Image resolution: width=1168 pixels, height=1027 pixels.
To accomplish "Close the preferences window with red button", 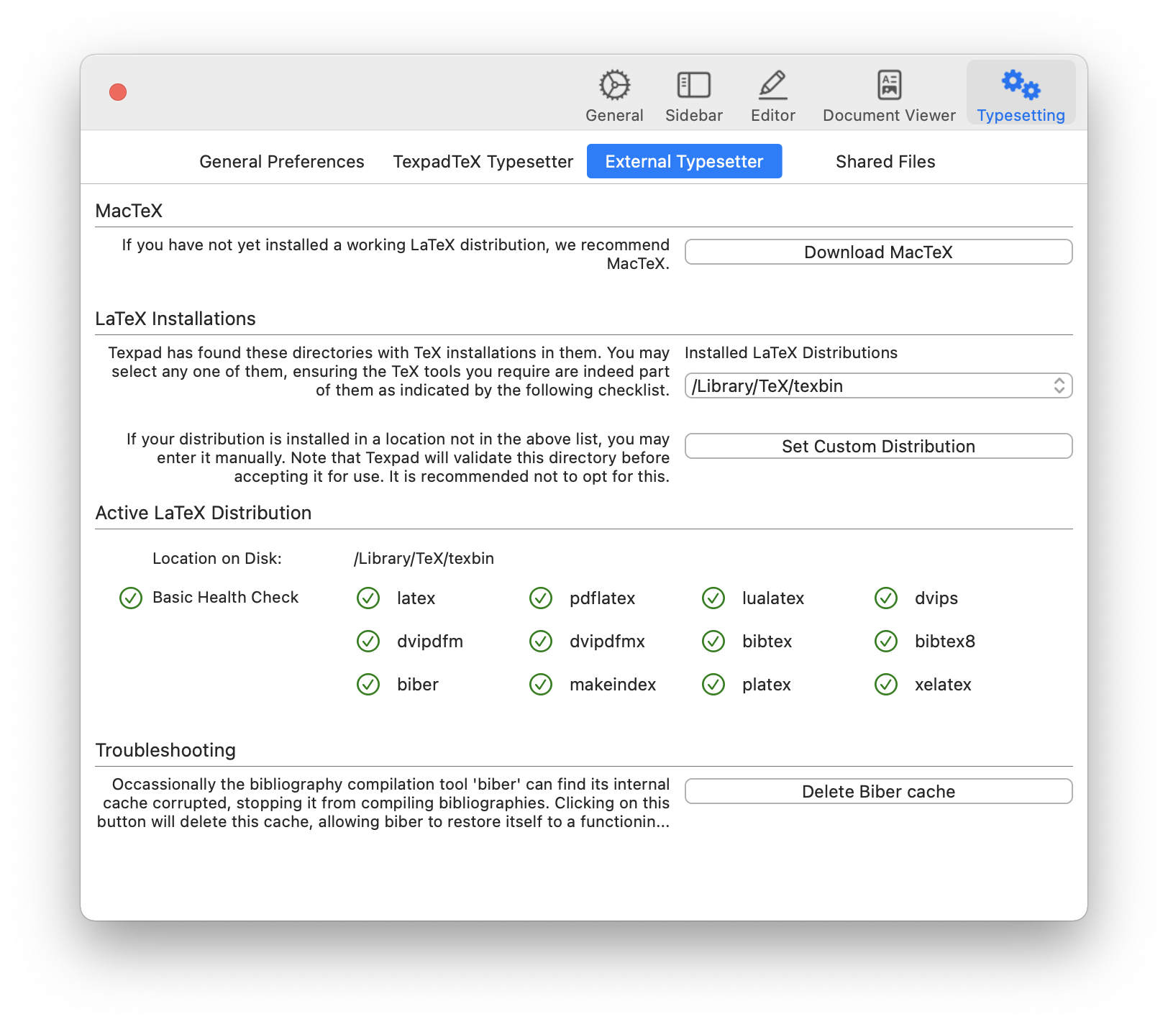I will coord(118,92).
